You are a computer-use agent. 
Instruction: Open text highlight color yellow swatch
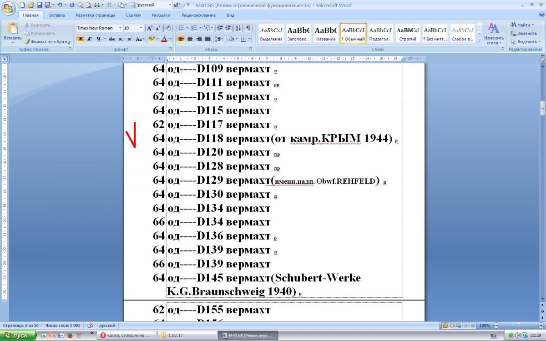pyautogui.click(x=151, y=39)
